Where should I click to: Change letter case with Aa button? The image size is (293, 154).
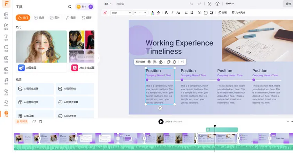pyautogui.click(x=178, y=13)
